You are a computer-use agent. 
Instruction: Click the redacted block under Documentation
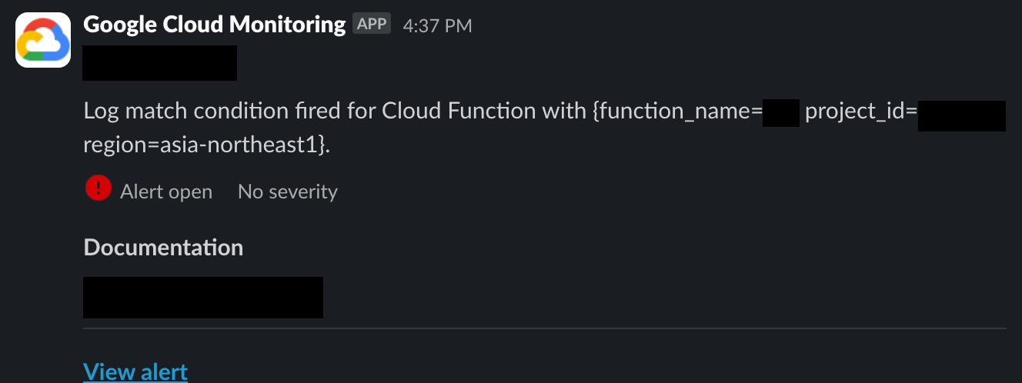pyautogui.click(x=203, y=298)
